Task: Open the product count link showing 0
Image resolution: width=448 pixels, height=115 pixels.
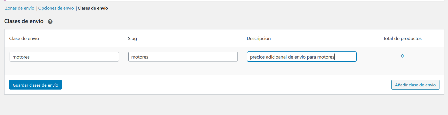Action: click(402, 56)
